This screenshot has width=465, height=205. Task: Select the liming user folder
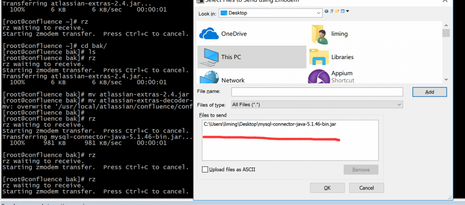coord(330,34)
